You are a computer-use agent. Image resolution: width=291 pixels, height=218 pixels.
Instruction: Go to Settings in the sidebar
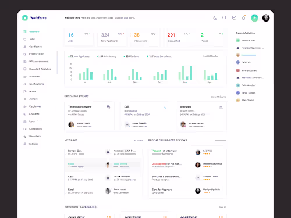pyautogui.click(x=34, y=144)
